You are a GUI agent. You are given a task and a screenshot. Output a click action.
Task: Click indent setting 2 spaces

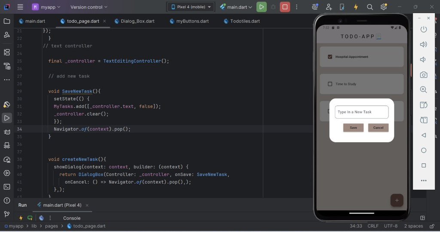(413, 226)
